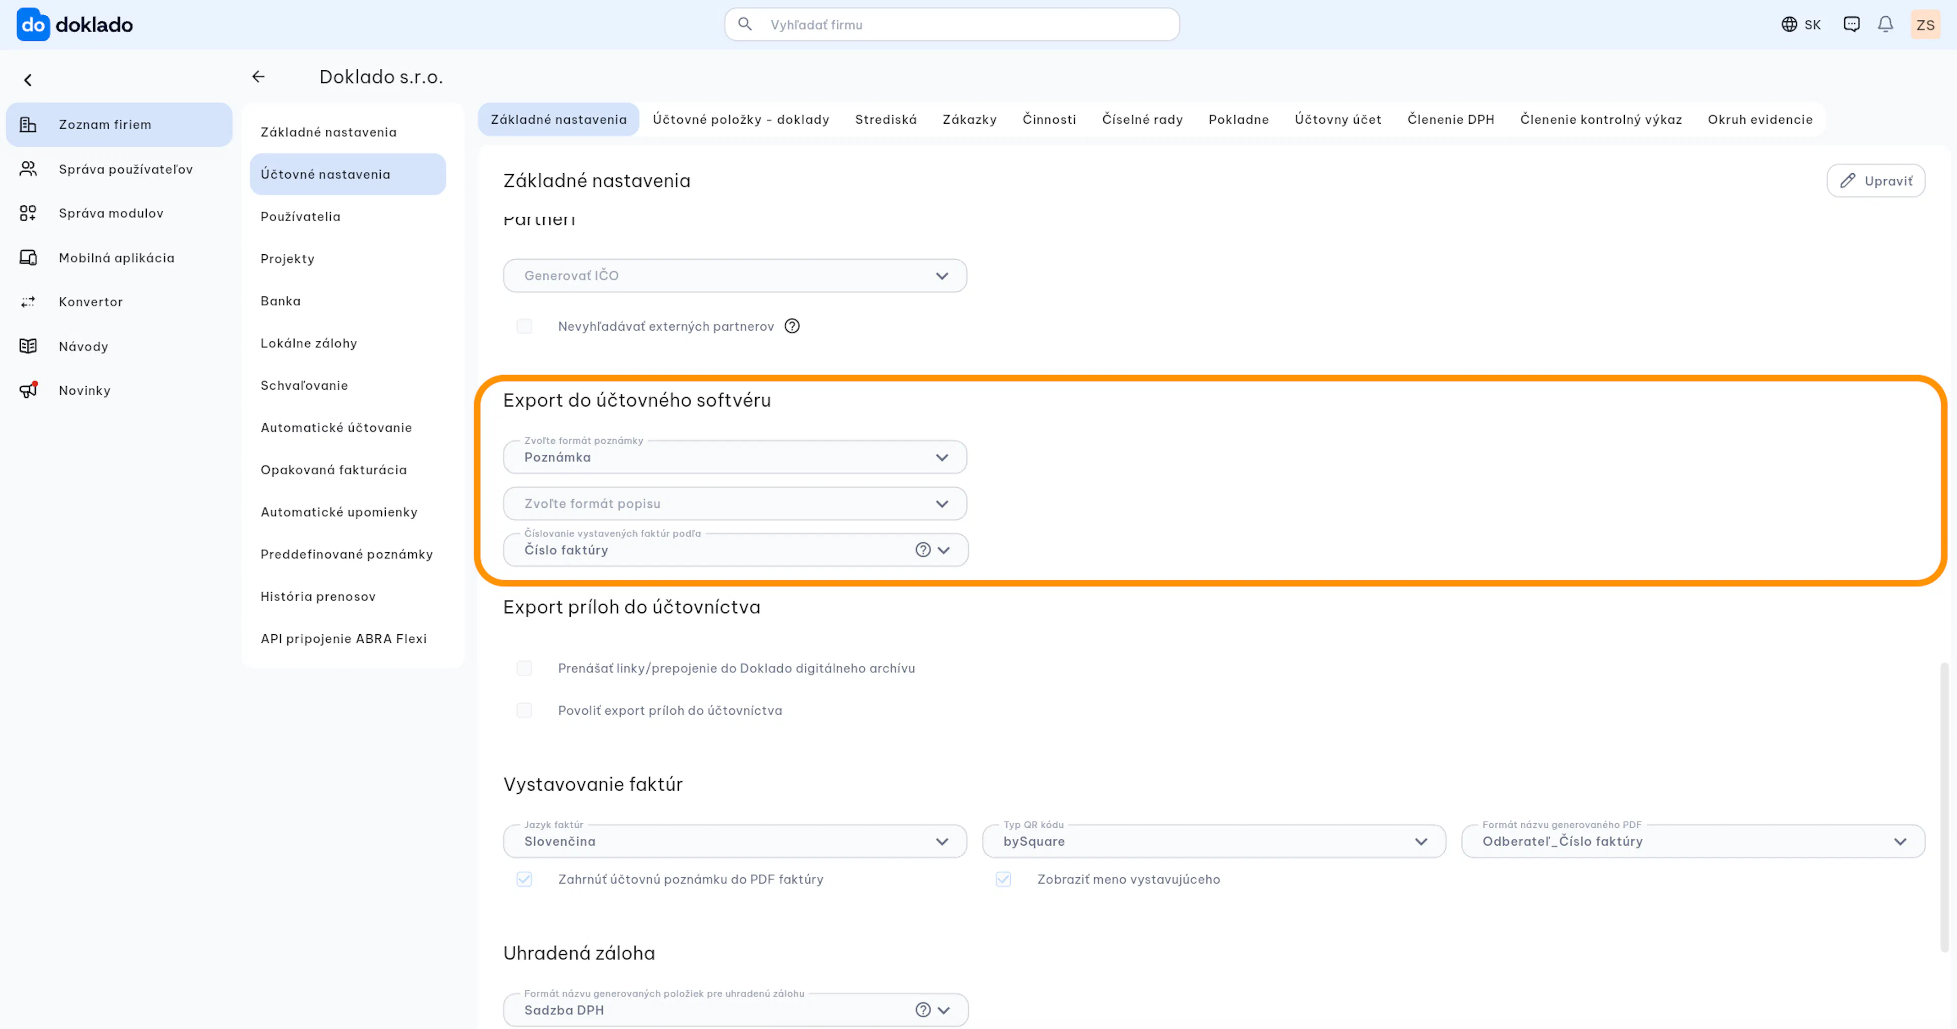Switch to the Okruh evidencie tab
The image size is (1957, 1029).
(x=1759, y=119)
